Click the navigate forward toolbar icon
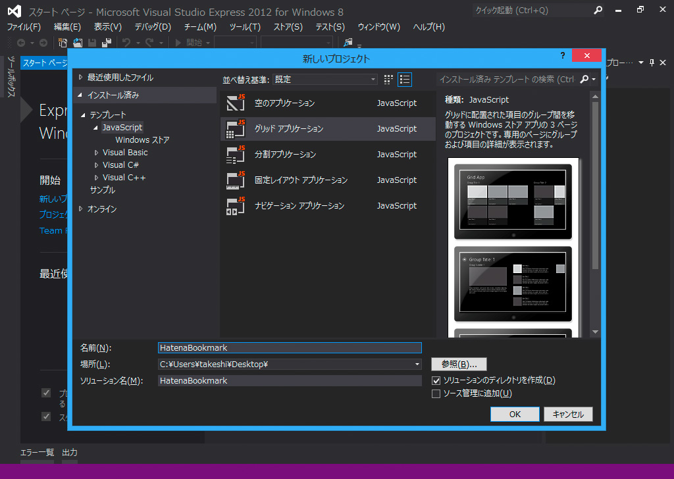This screenshot has height=479, width=674. (43, 43)
